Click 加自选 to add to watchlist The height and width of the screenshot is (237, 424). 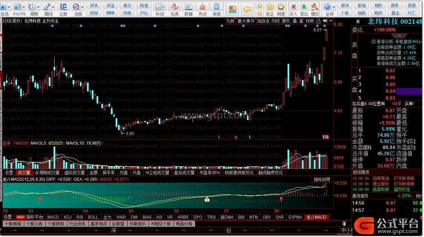(x=263, y=21)
